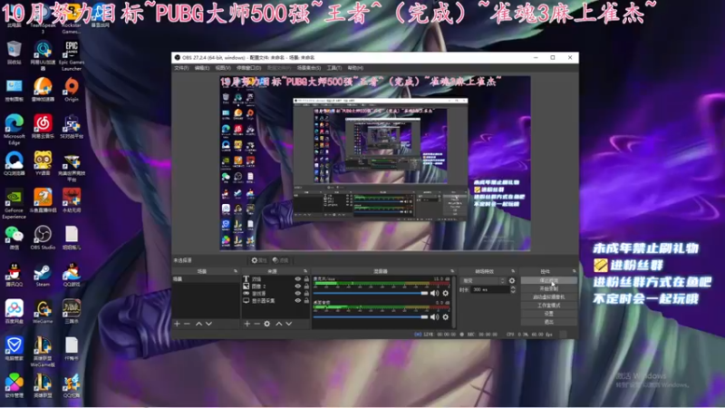725x408 pixels.
Task: Mute the first mixer audio channel
Action: pos(434,293)
